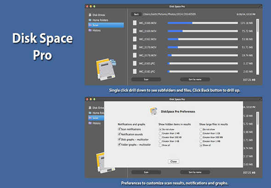Image resolution: width=271 pixels, height=188 pixels.
Task: Click file icon next to IMG_0178.MOV
Action: [x=135, y=55]
